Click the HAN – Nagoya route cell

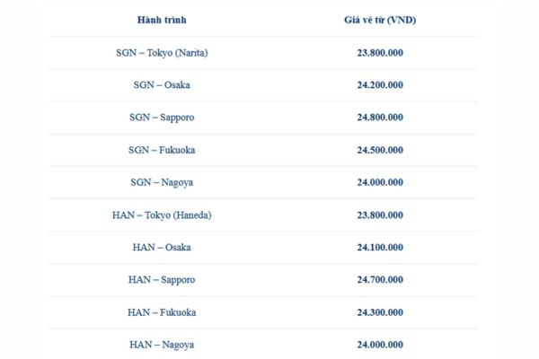(x=162, y=345)
